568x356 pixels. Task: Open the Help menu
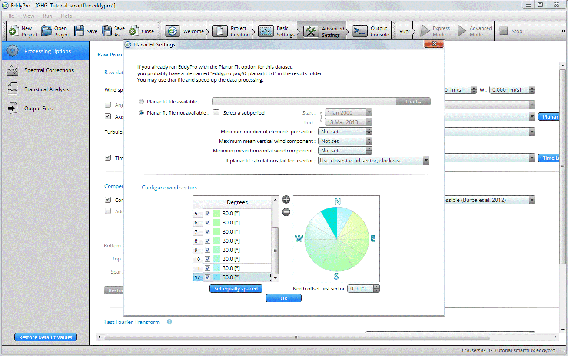tap(66, 16)
